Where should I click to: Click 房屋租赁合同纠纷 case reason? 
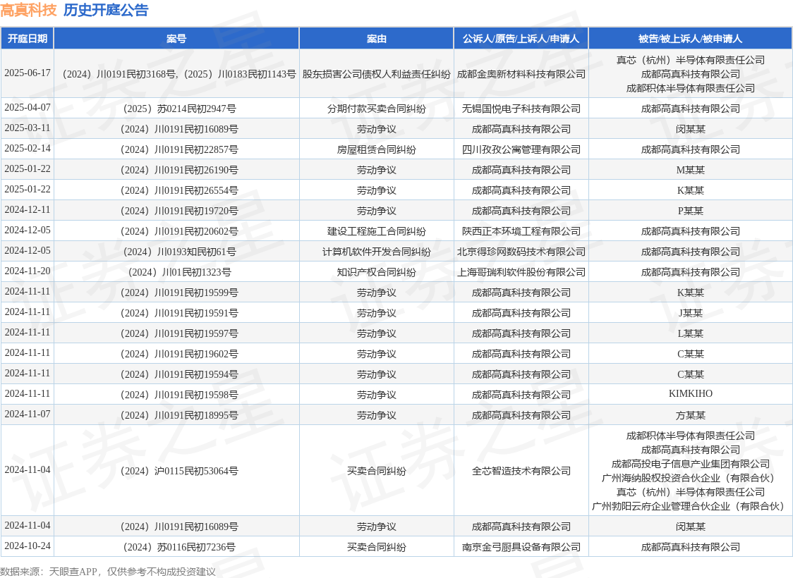[x=376, y=149]
